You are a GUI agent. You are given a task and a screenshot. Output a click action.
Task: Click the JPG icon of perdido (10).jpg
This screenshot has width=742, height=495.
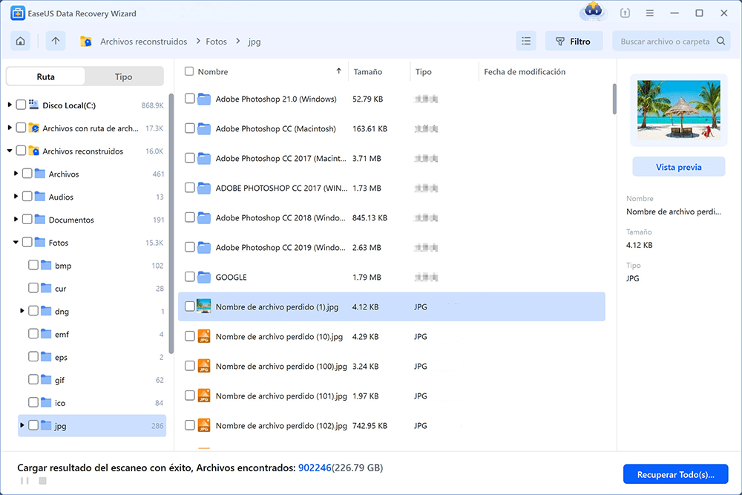(204, 336)
